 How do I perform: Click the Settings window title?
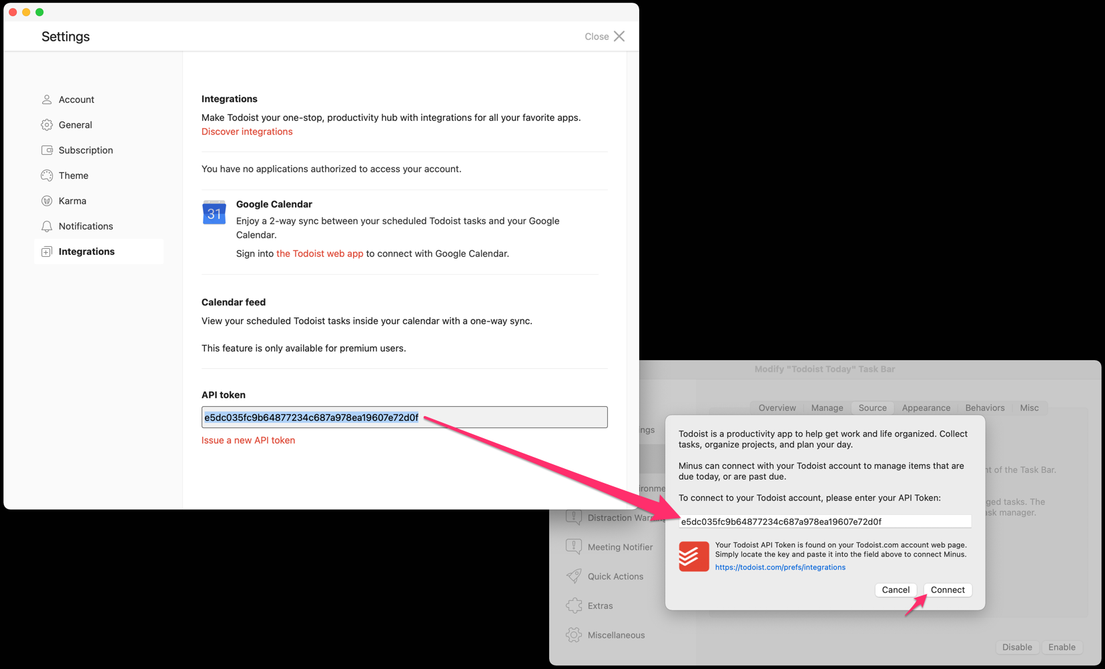[x=65, y=37]
